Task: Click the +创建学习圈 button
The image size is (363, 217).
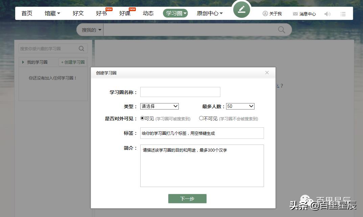Action: coord(73,62)
